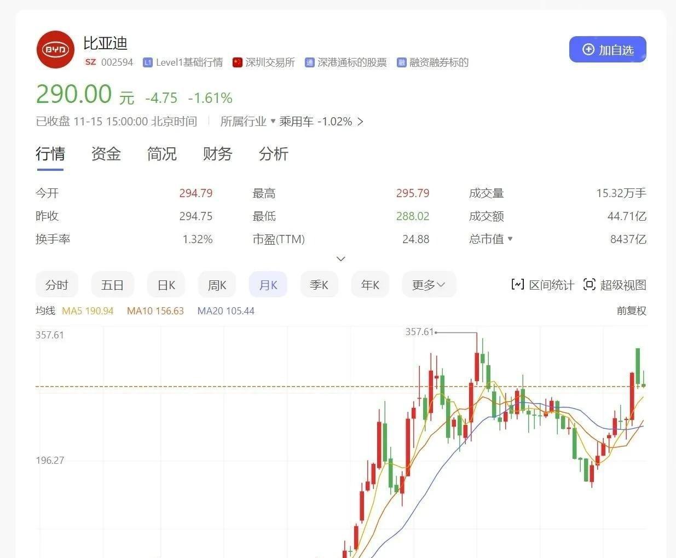
Task: Open the 总市值 dropdown arrow
Action: [x=510, y=239]
